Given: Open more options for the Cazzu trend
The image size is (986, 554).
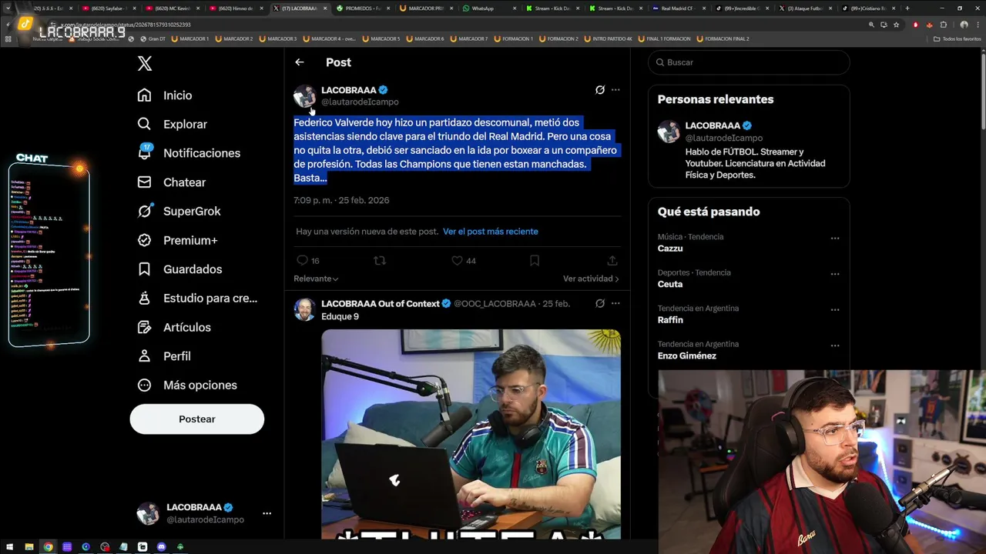Looking at the screenshot, I should pos(835,239).
